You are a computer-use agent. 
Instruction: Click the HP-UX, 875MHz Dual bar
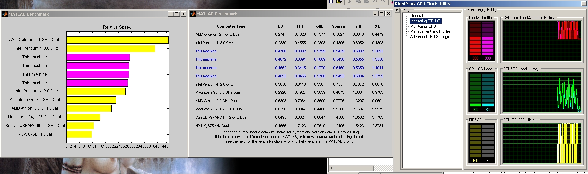click(x=79, y=134)
